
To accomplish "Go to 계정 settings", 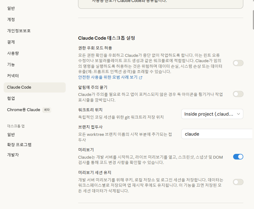I will tap(11, 19).
